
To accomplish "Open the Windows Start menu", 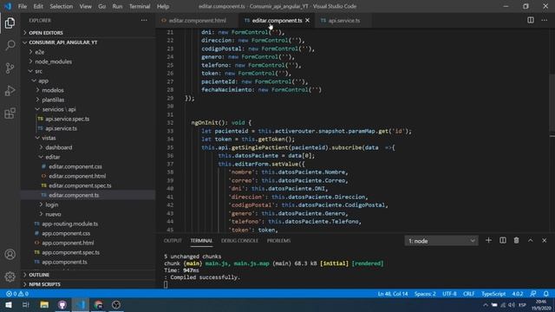I will (x=8, y=304).
